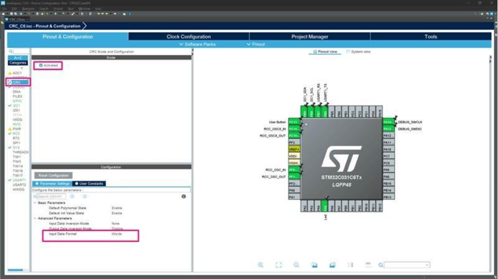The width and height of the screenshot is (498, 279).
Task: Open the Tools tab
Action: point(430,37)
